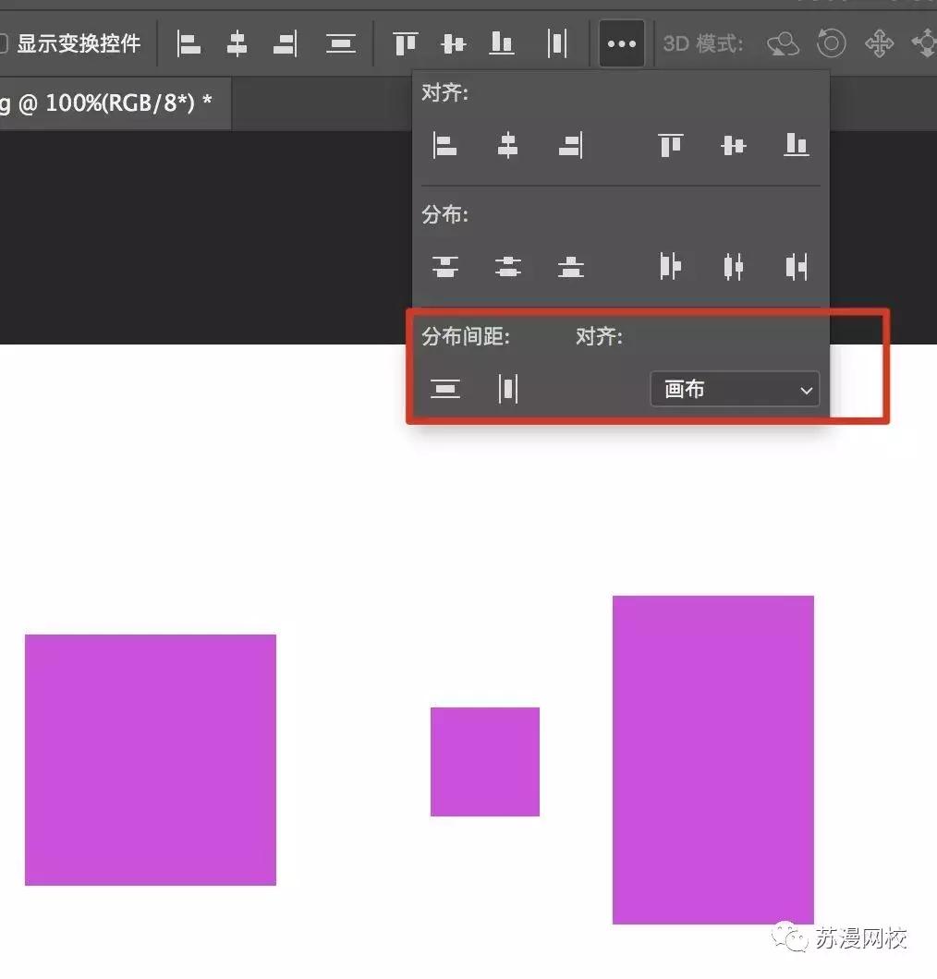Image resolution: width=937 pixels, height=979 pixels.
Task: Click the vertical distribute spacing icon under 分布间距
Action: 445,388
